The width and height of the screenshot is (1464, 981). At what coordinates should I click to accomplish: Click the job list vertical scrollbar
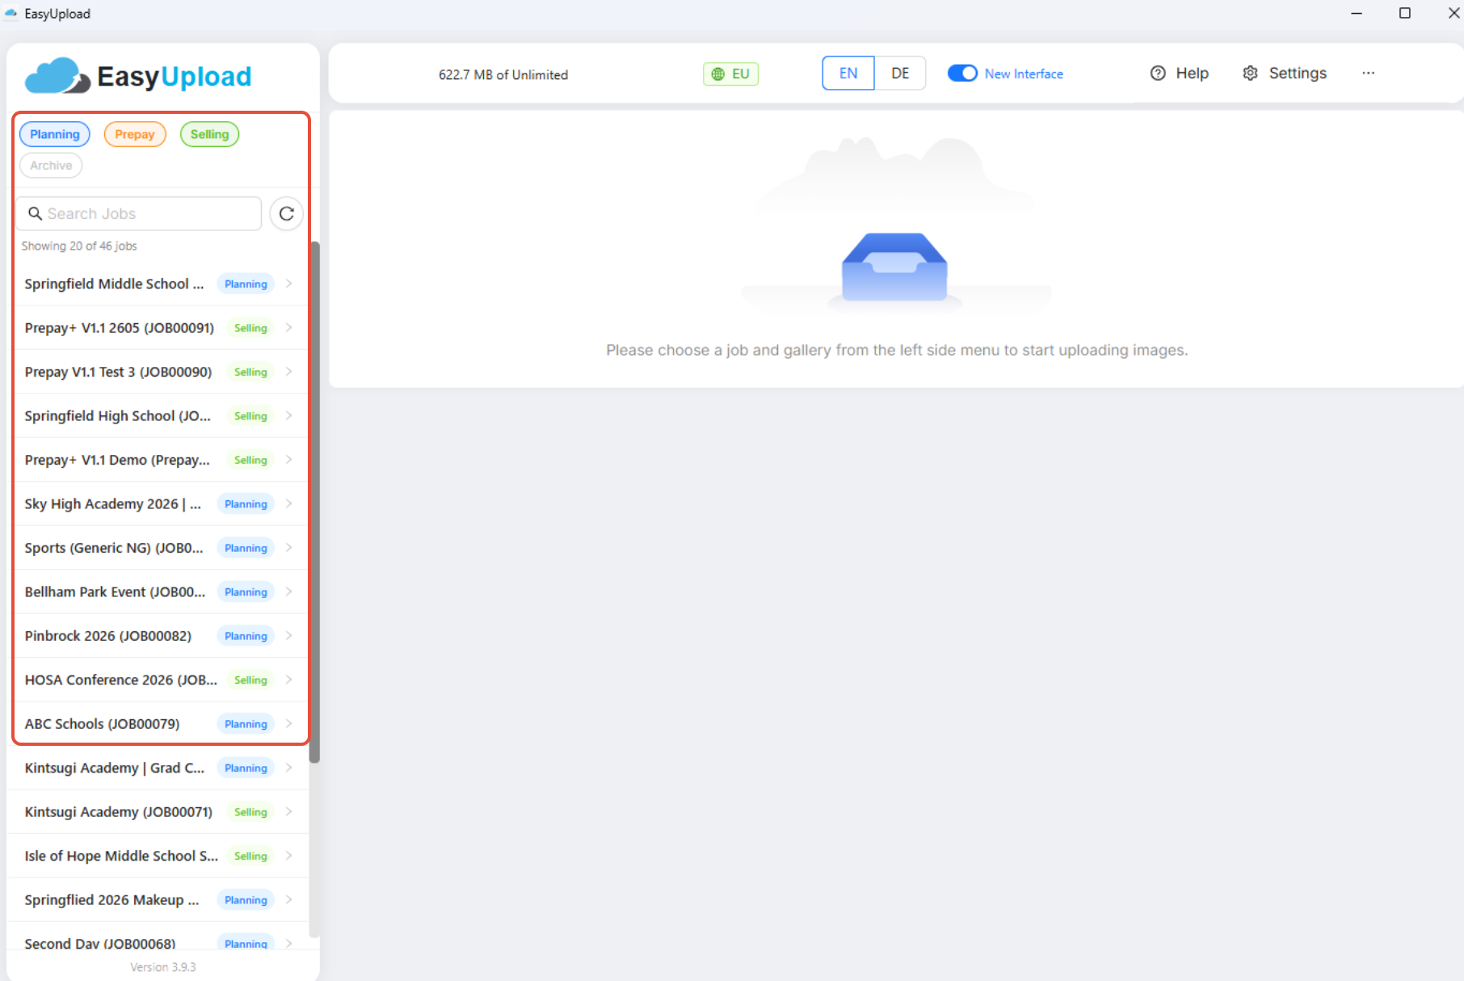[314, 501]
